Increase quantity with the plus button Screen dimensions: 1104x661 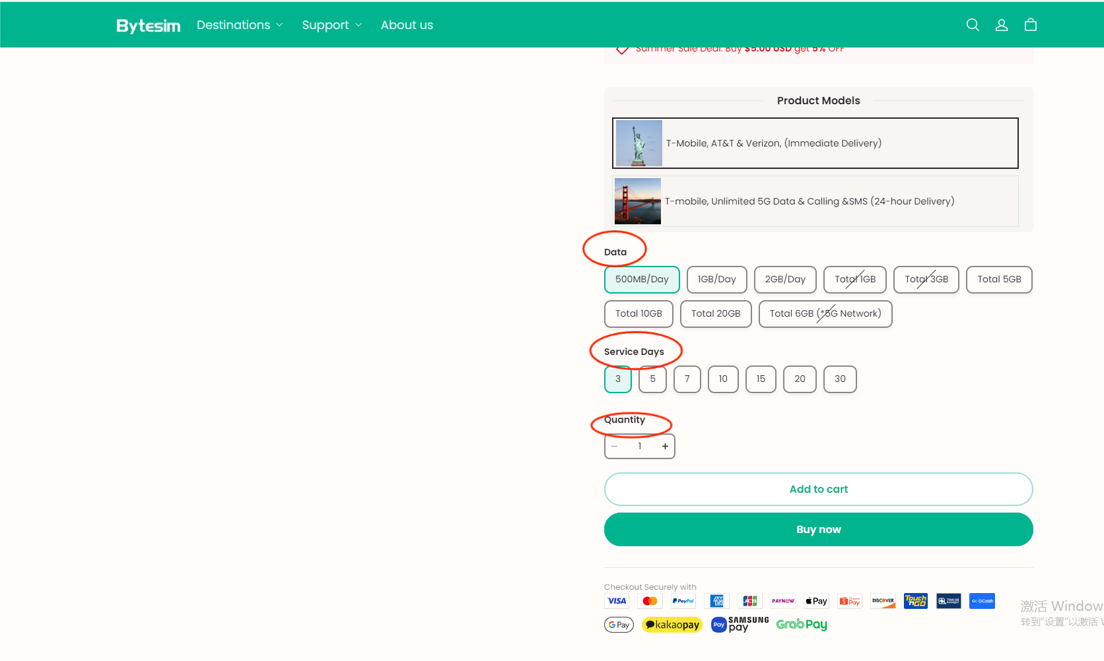tap(665, 447)
